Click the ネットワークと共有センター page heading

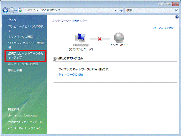[x=70, y=21]
